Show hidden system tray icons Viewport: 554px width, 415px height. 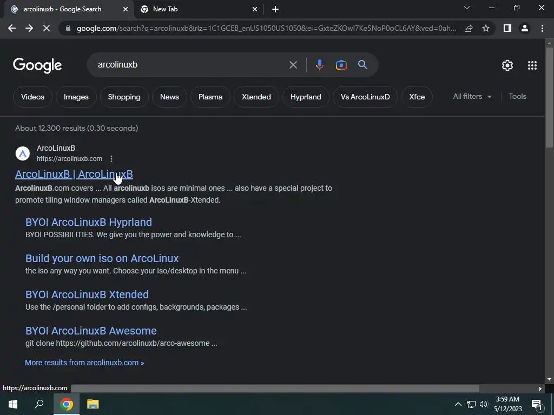[458, 404]
